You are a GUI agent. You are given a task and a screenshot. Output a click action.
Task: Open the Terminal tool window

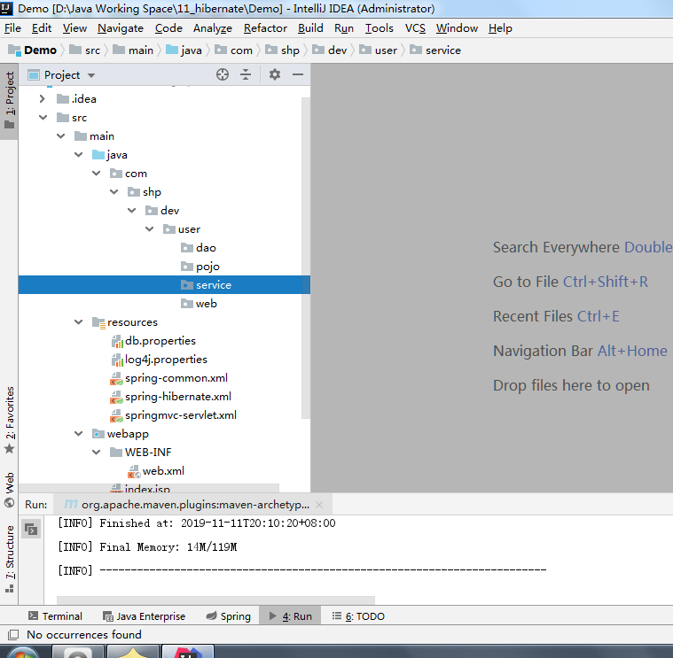(x=55, y=616)
